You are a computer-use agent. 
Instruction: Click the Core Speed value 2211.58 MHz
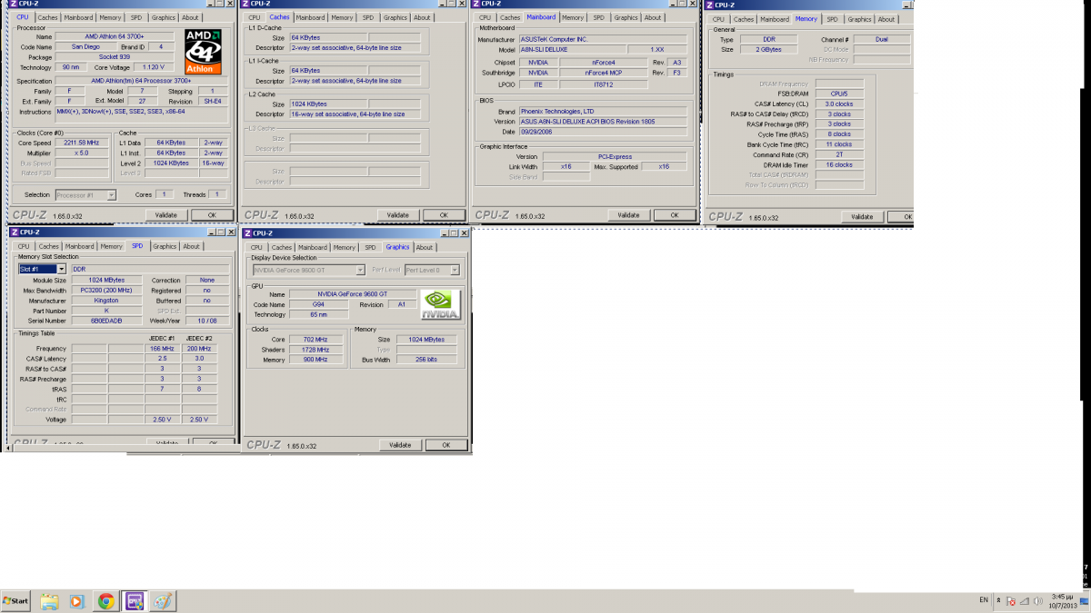[x=82, y=143]
